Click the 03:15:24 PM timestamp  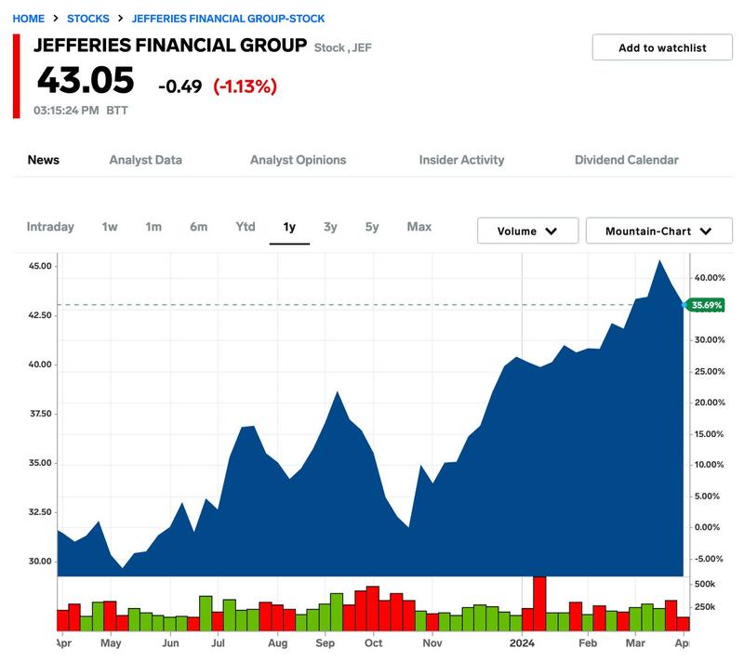point(66,111)
